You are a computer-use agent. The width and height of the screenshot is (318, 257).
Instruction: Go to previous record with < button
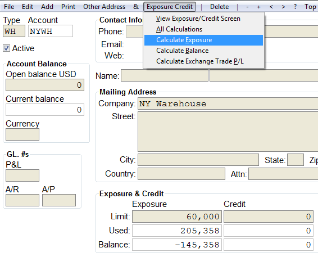pyautogui.click(x=271, y=7)
